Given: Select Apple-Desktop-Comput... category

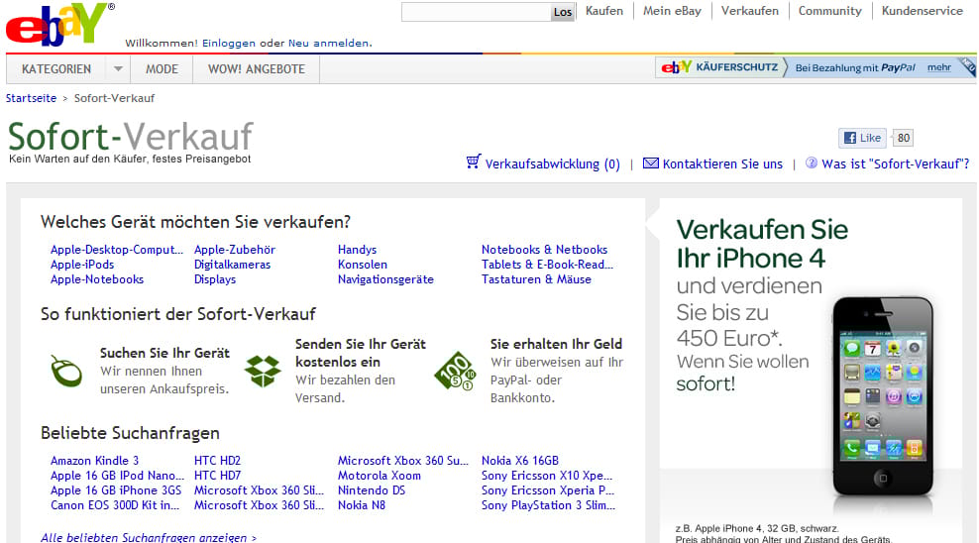Looking at the screenshot, I should click(117, 250).
